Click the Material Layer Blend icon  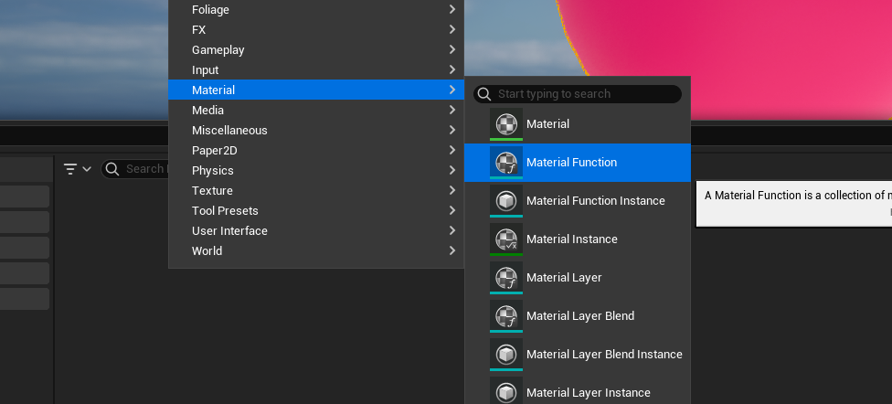[x=505, y=316]
